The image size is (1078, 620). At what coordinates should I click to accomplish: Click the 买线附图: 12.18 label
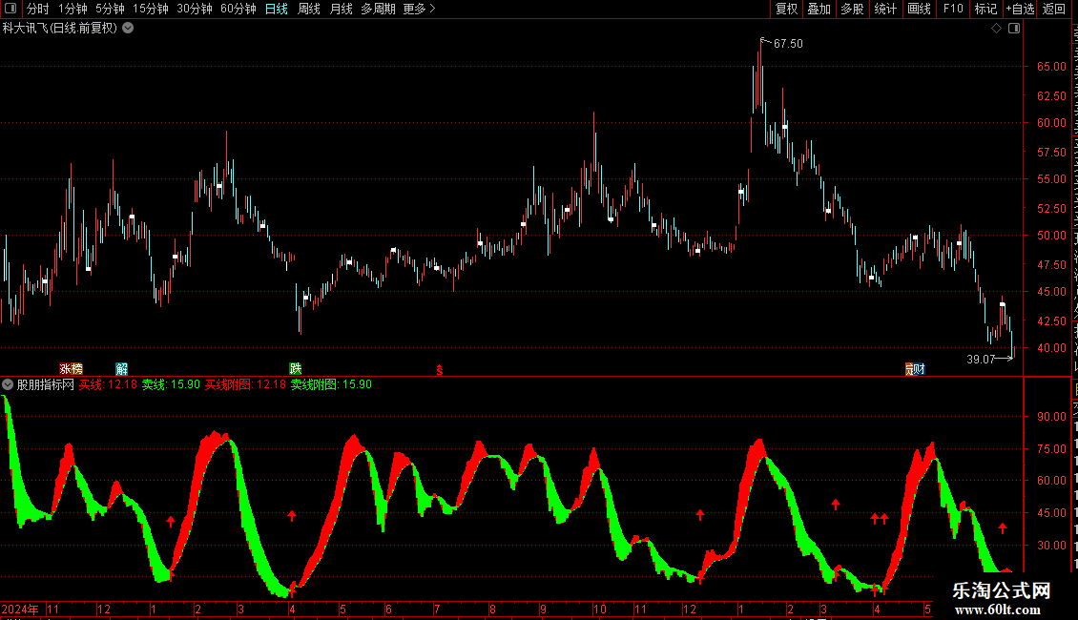click(x=245, y=385)
